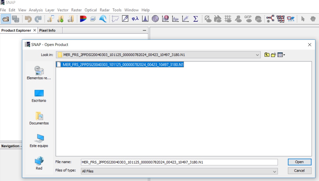
Task: Open the Optical menu
Action: (91, 10)
